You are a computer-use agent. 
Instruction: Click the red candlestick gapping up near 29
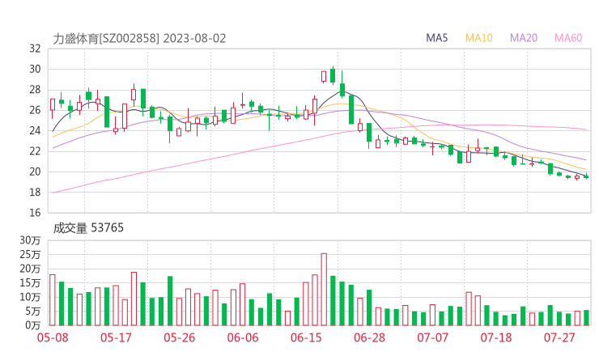(324, 76)
